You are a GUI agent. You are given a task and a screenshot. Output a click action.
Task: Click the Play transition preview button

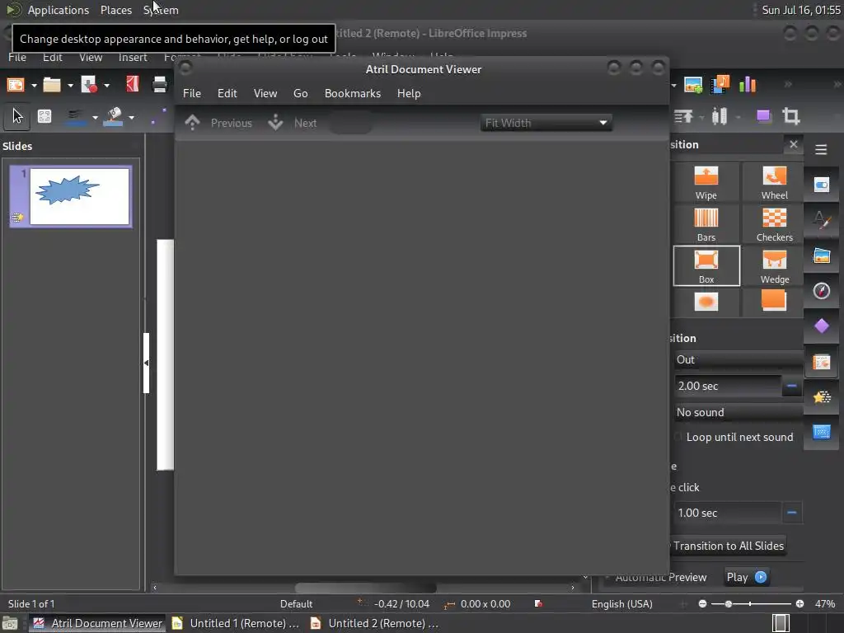pos(746,577)
